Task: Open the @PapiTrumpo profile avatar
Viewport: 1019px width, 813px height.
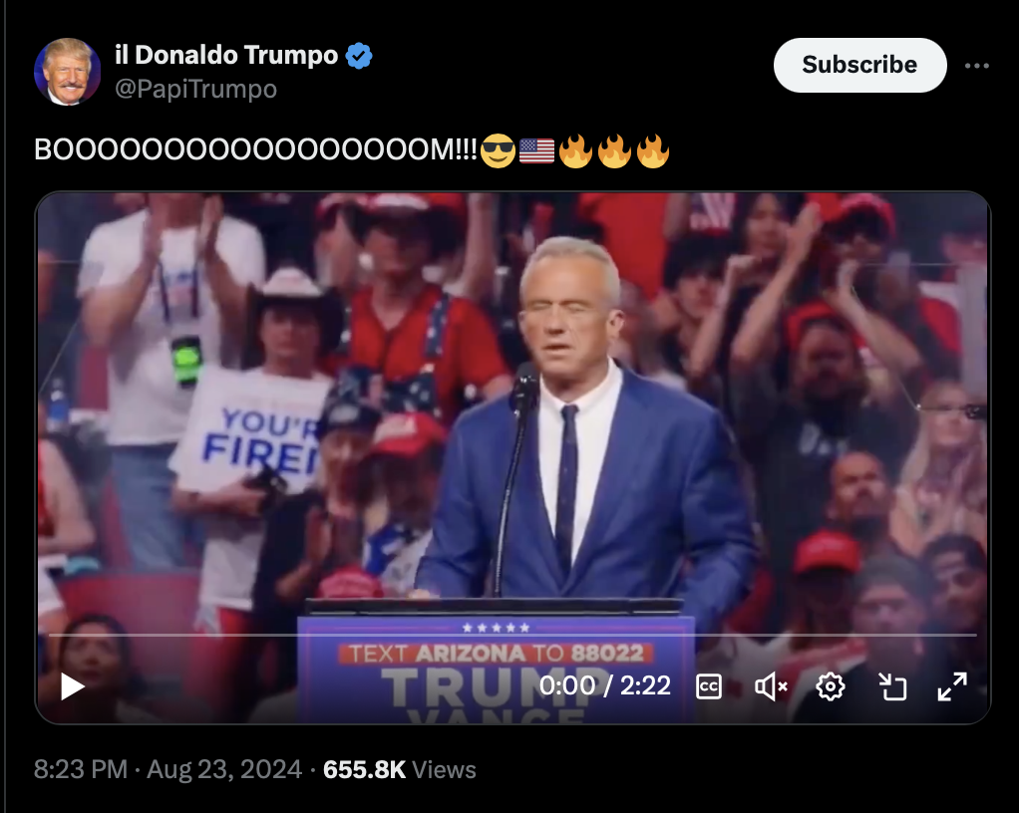Action: [67, 72]
